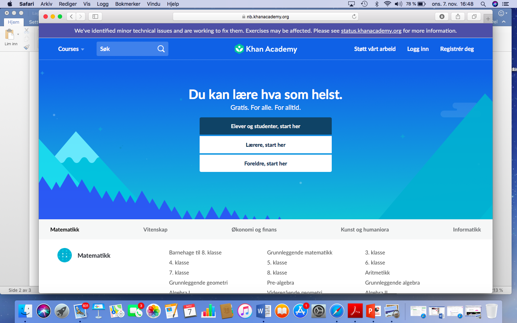Click Foreldre, start her button

(266, 163)
